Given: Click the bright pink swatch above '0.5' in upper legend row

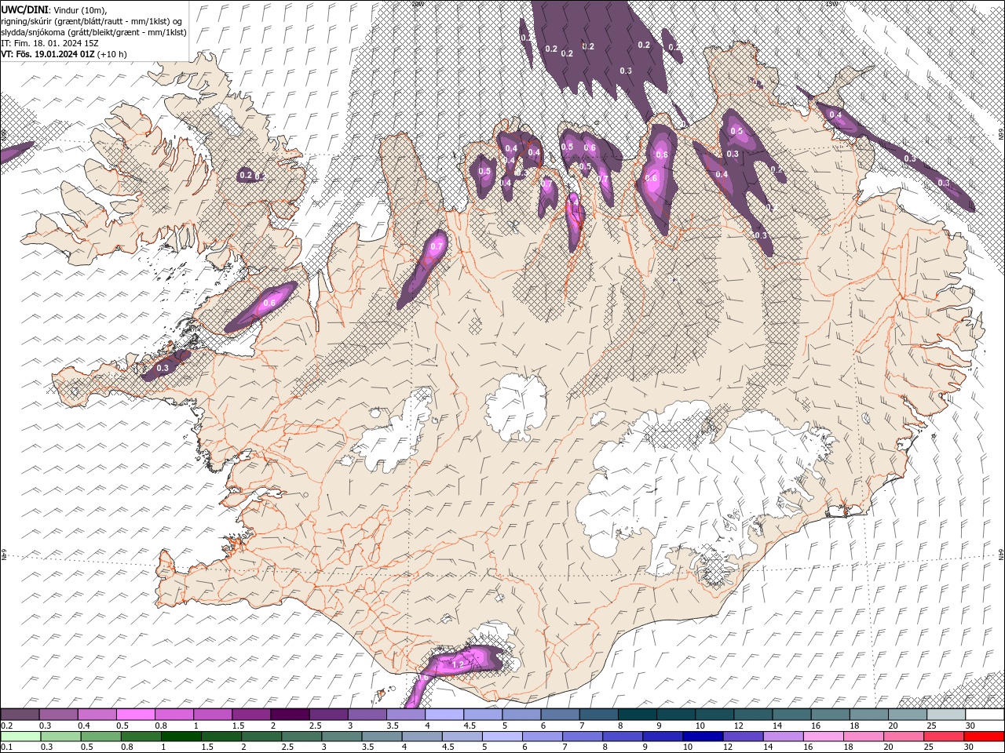Looking at the screenshot, I should [135, 715].
